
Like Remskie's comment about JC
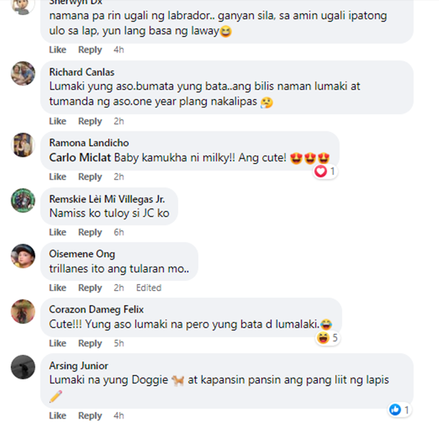tap(58, 232)
